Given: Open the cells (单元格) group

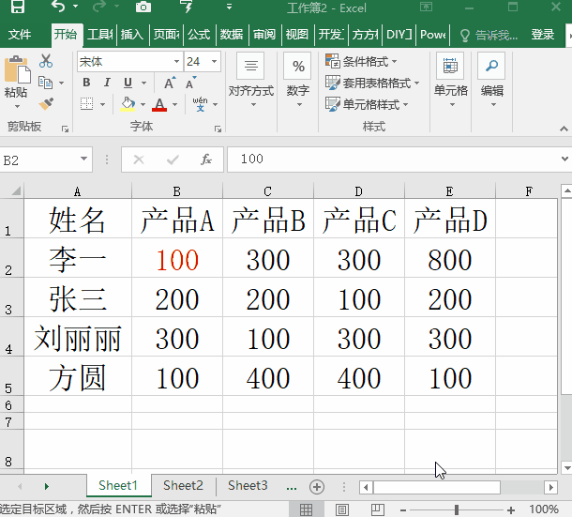Looking at the screenshot, I should [450, 81].
